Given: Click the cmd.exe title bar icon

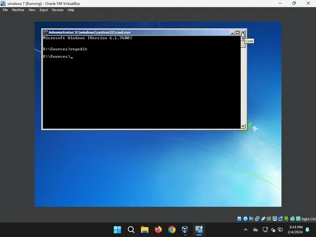Looking at the screenshot, I should [46, 32].
